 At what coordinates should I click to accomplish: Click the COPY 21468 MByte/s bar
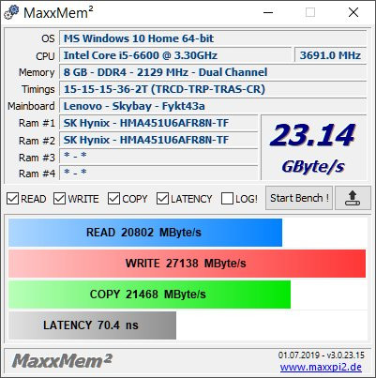[x=150, y=295]
